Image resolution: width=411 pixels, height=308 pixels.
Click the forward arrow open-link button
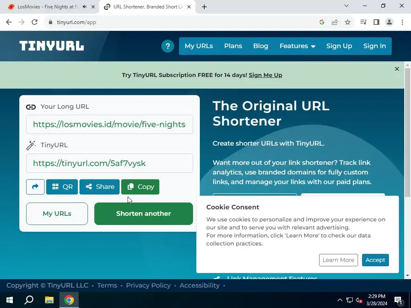coord(35,187)
